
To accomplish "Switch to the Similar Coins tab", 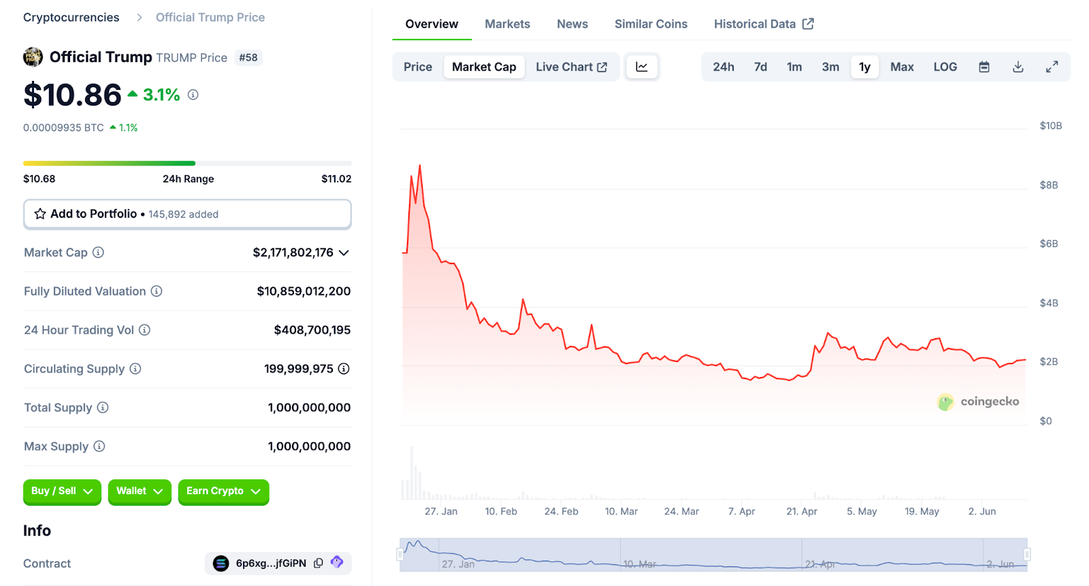I will pos(651,24).
